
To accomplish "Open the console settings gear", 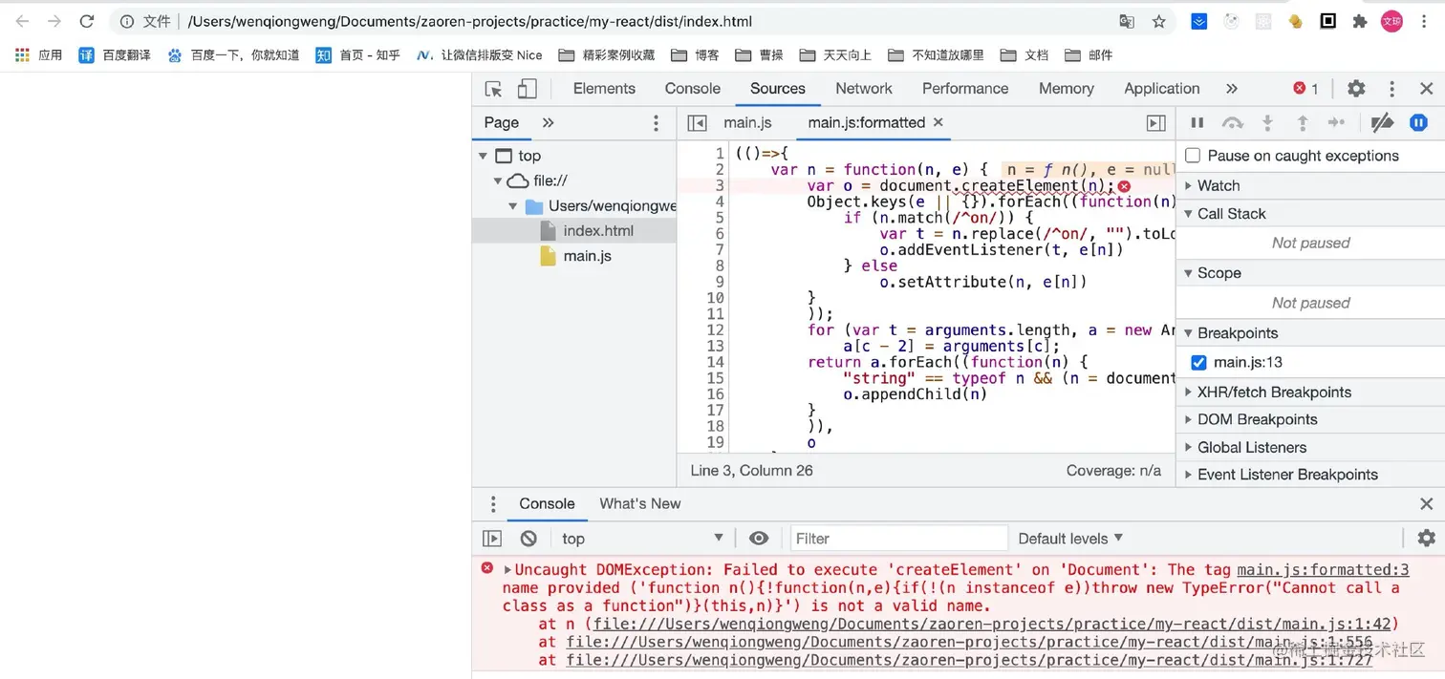I will tap(1426, 539).
